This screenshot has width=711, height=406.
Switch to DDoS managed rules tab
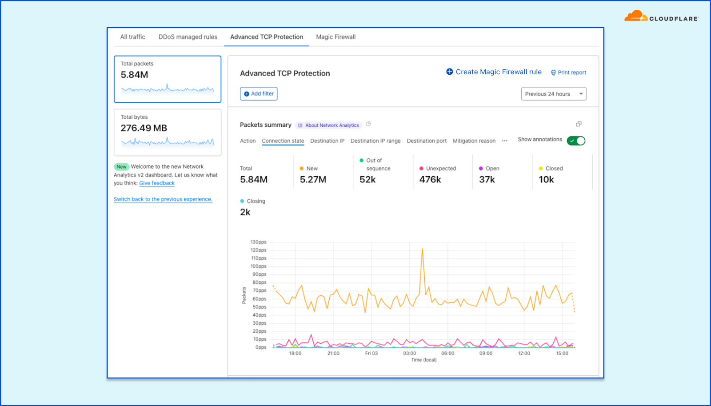188,37
